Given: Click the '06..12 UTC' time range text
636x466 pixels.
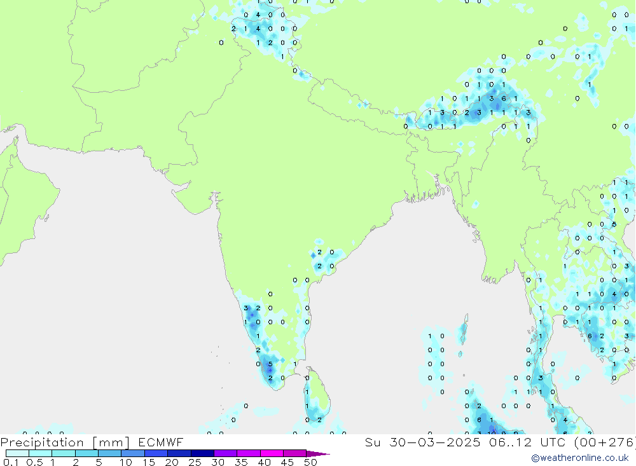Looking at the screenshot, I should coord(527,442).
